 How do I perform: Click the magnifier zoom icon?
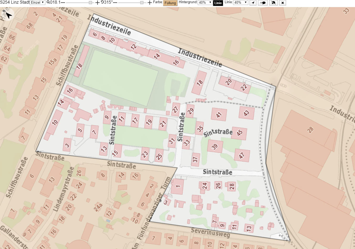tap(48, 2)
